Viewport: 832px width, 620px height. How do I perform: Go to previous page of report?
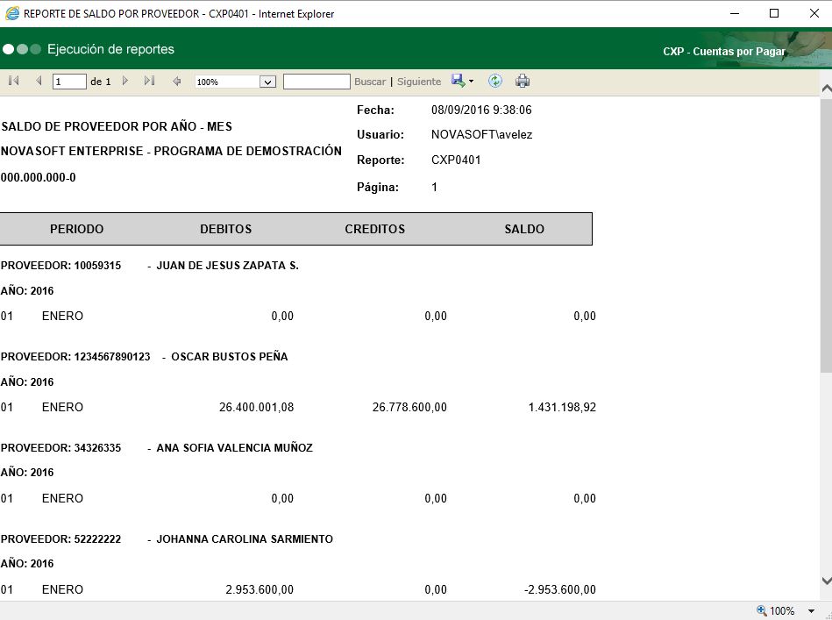point(39,81)
